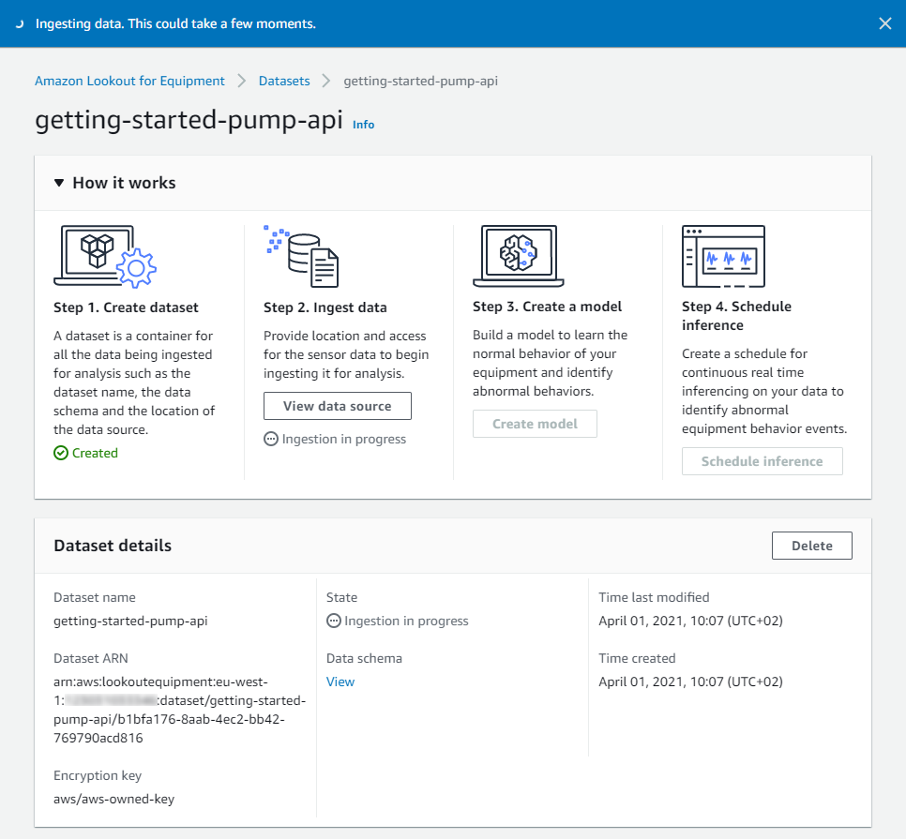The height and width of the screenshot is (839, 906).
Task: Click the Step 1. Create dataset heading
Action: [x=126, y=307]
